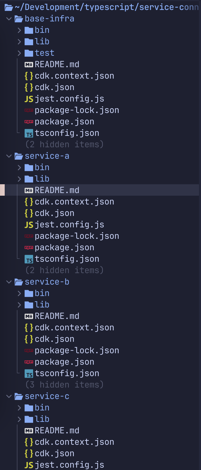Click the npm icon on service-b package.json

29,362
